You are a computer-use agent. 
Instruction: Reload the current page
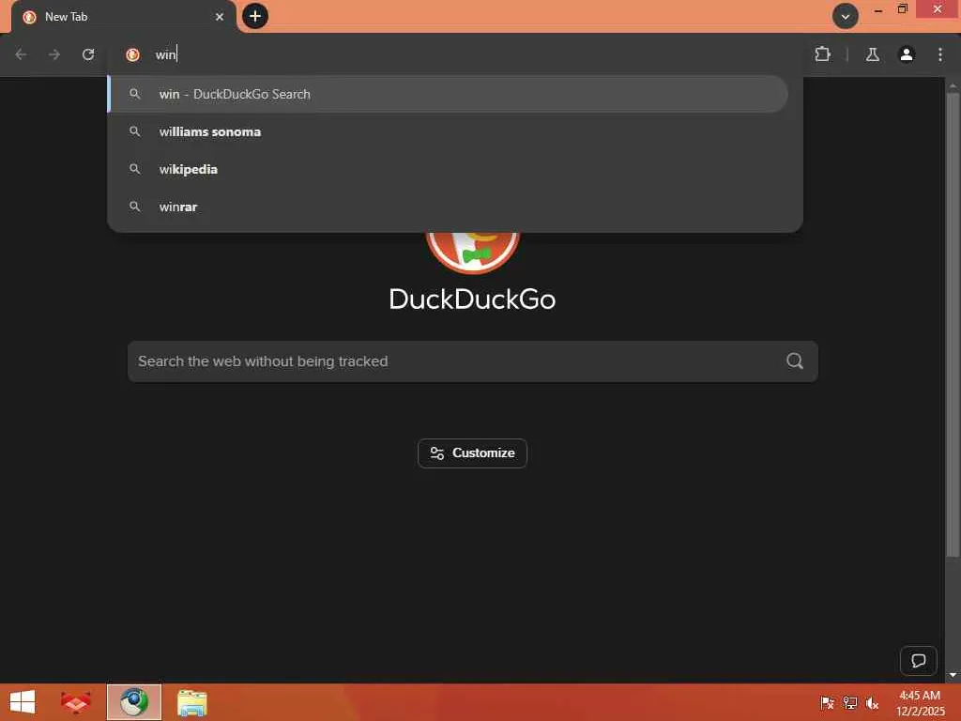point(88,54)
